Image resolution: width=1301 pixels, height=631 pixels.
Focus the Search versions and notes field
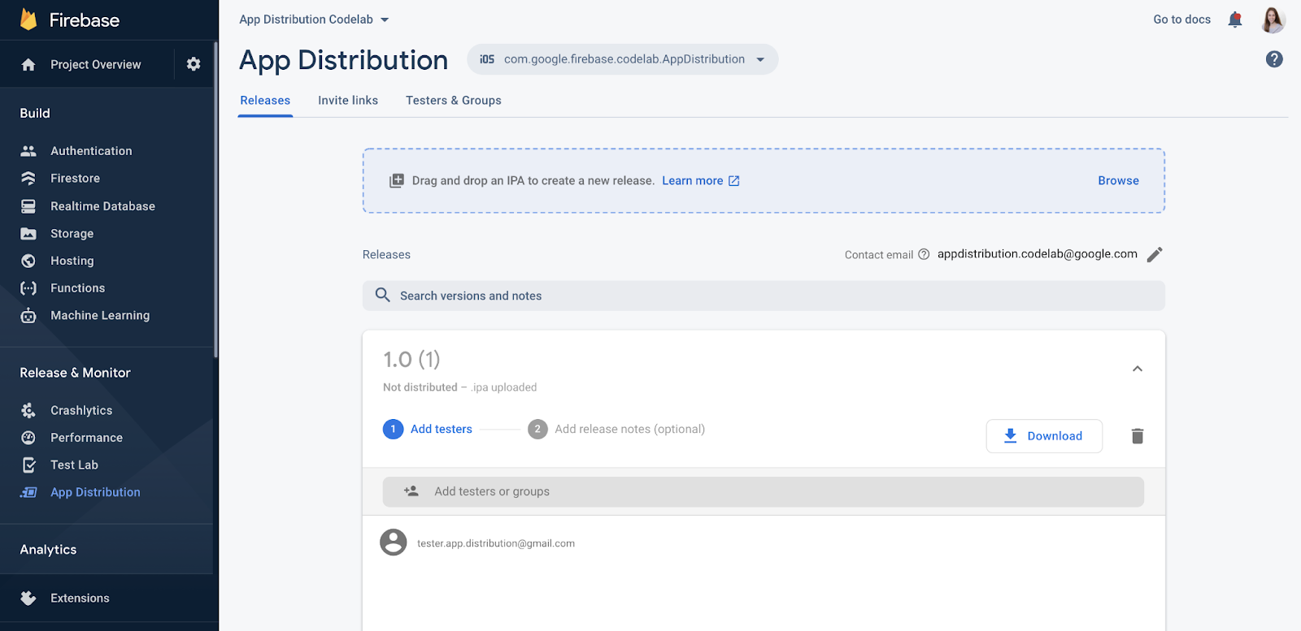coord(764,296)
